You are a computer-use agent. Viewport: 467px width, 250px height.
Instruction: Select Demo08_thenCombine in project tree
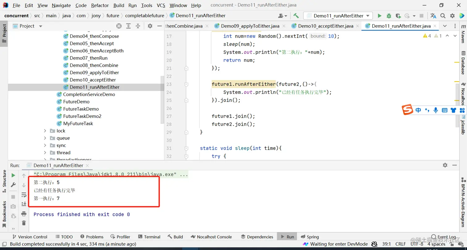(x=94, y=65)
